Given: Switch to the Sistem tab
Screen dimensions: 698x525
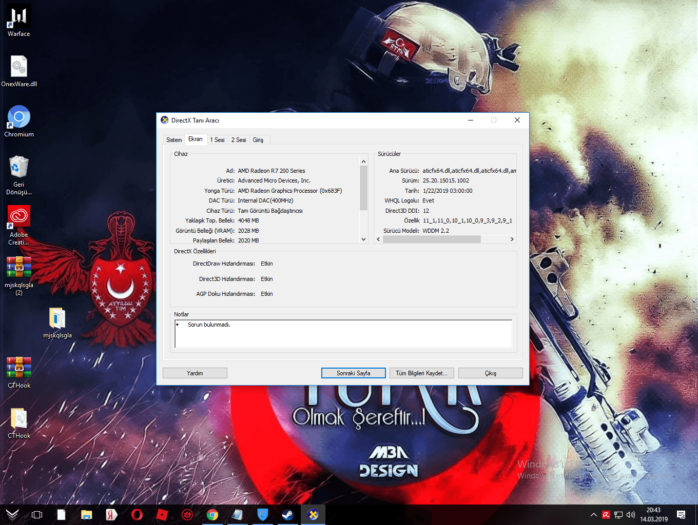Looking at the screenshot, I should pyautogui.click(x=174, y=140).
